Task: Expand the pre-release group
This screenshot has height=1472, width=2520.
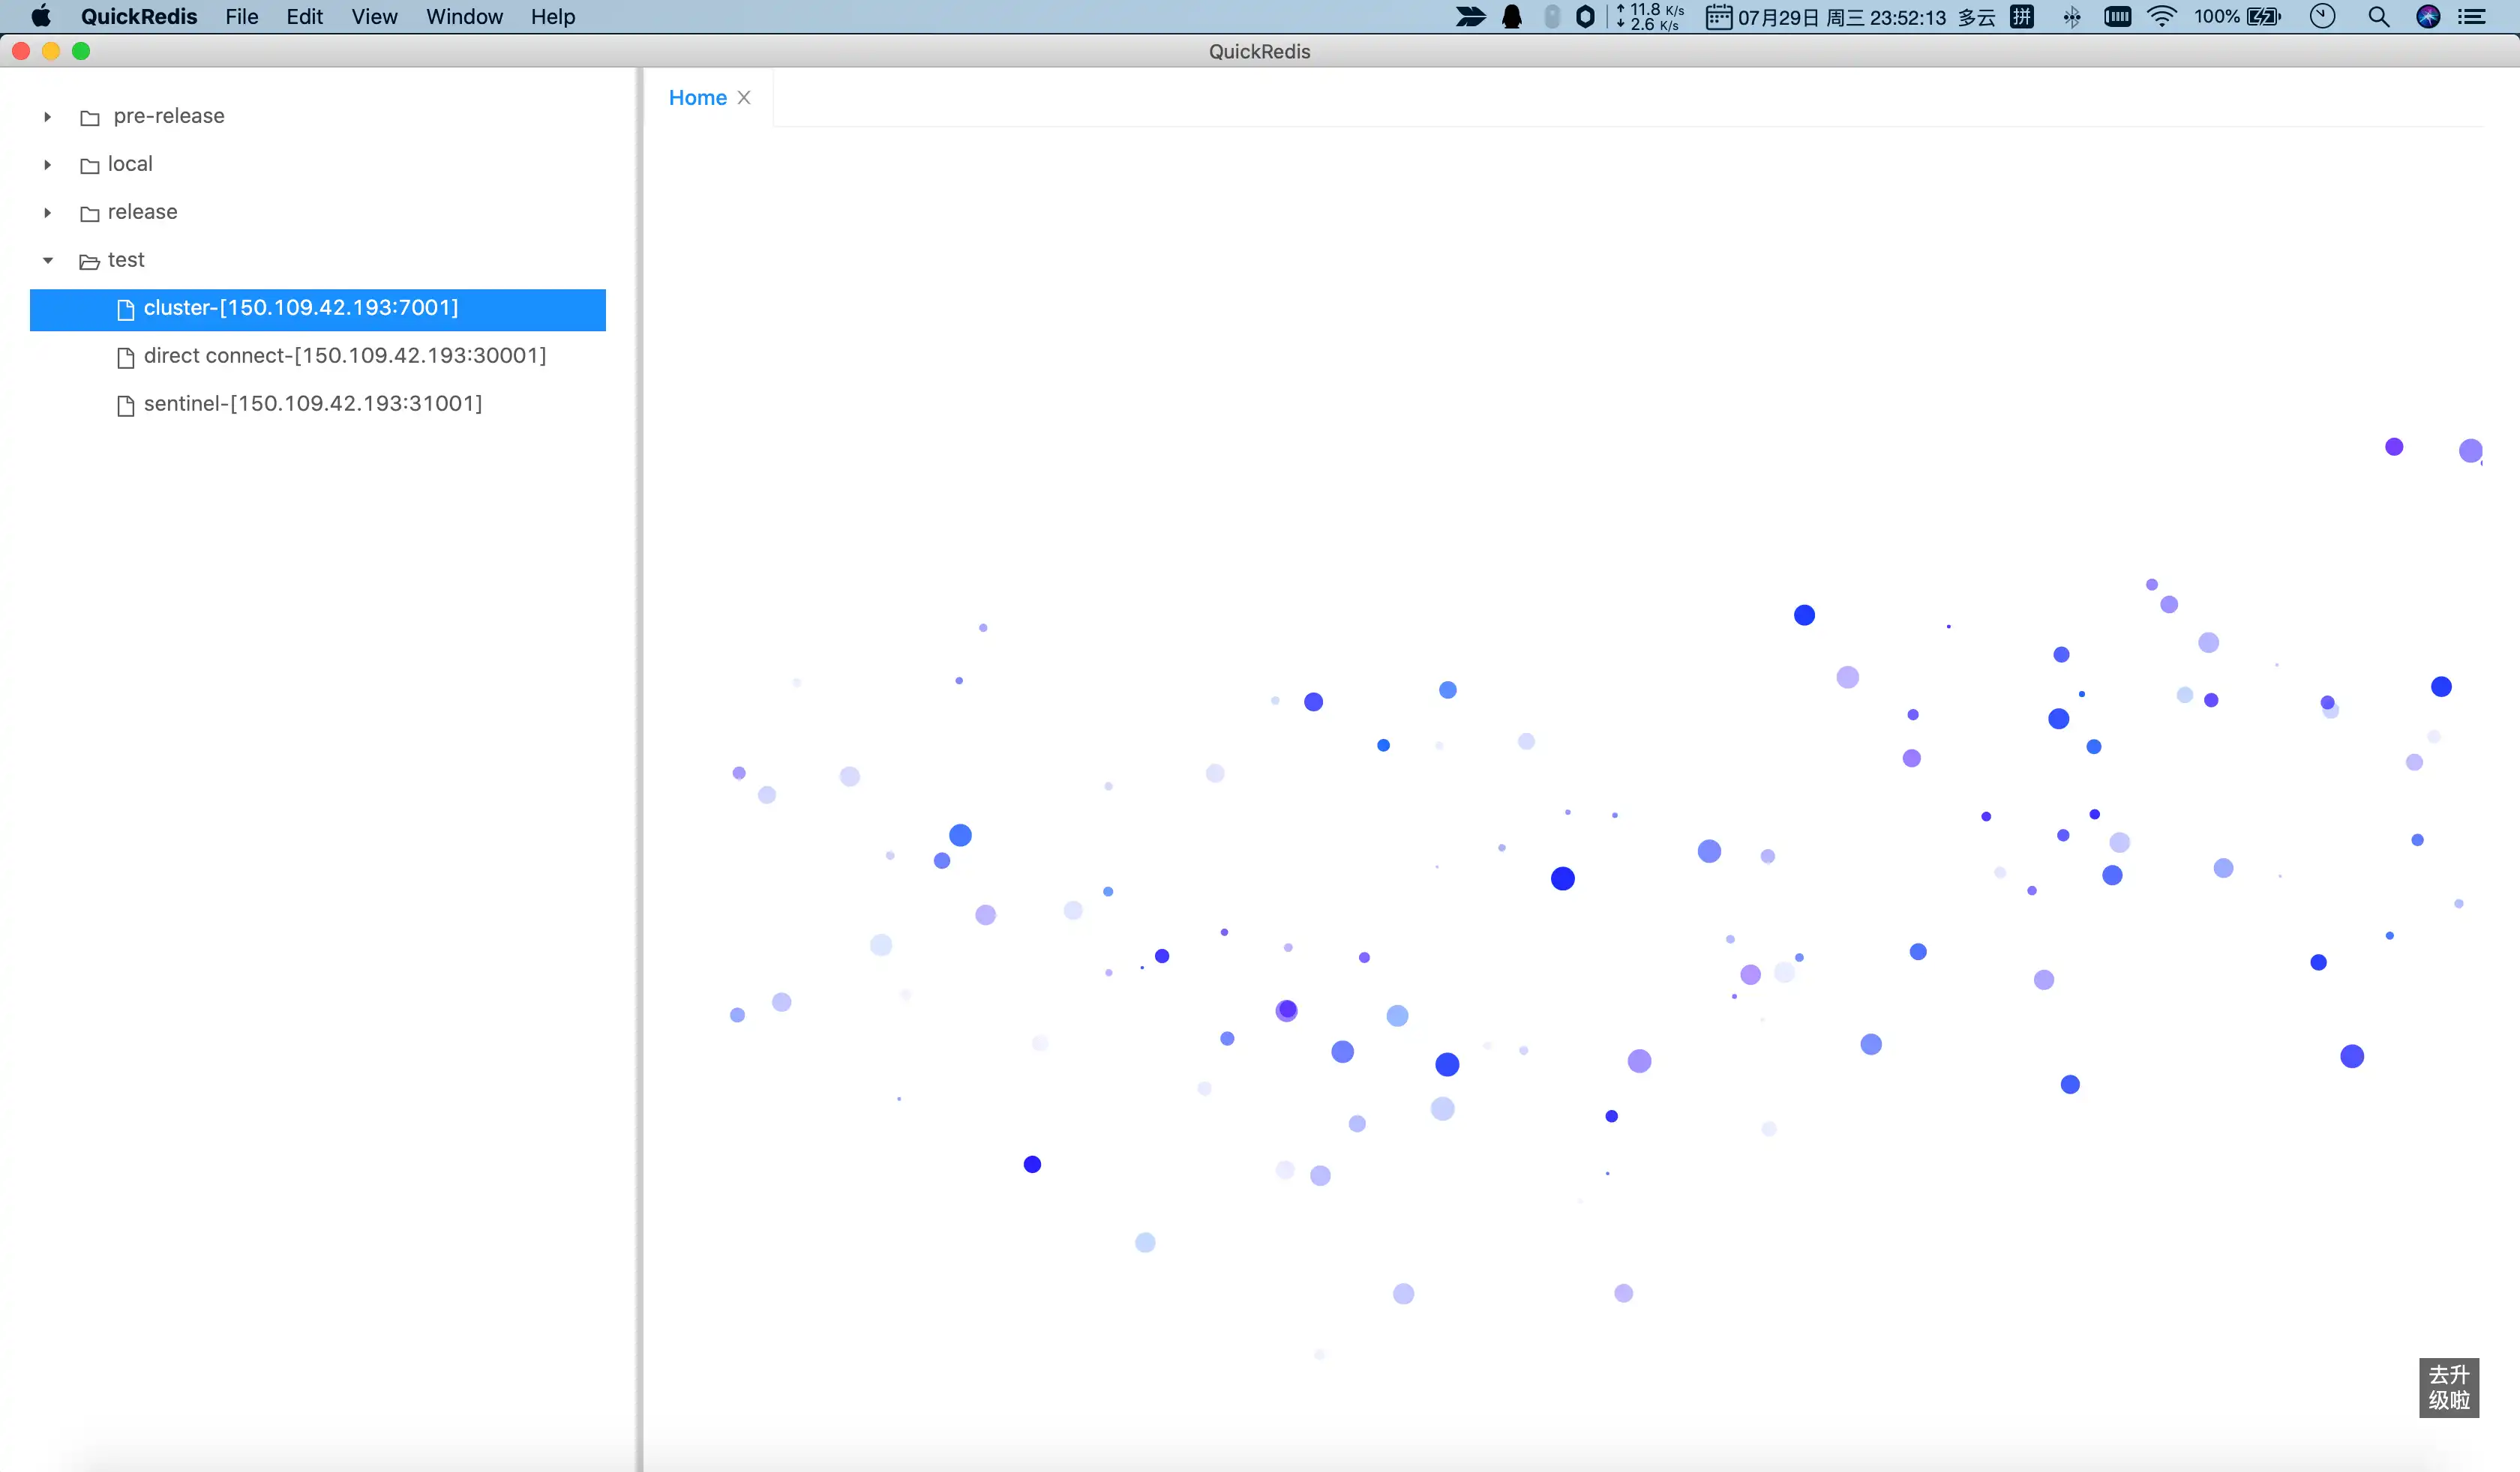Action: click(49, 115)
